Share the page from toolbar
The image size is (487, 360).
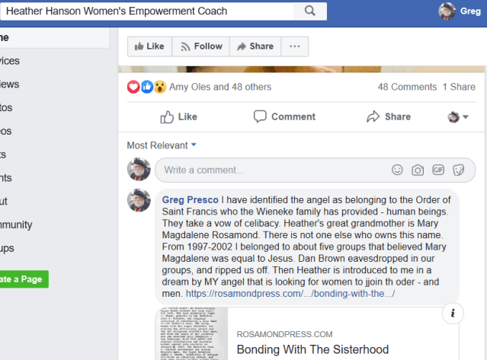point(255,46)
